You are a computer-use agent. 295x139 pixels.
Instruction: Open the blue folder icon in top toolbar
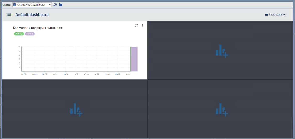tap(61, 5)
